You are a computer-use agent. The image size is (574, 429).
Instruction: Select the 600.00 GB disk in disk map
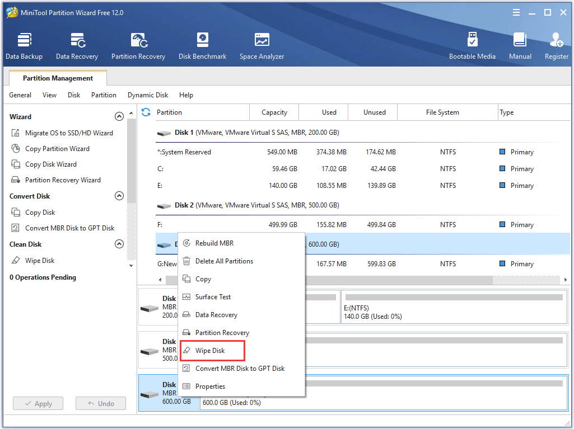tap(158, 393)
